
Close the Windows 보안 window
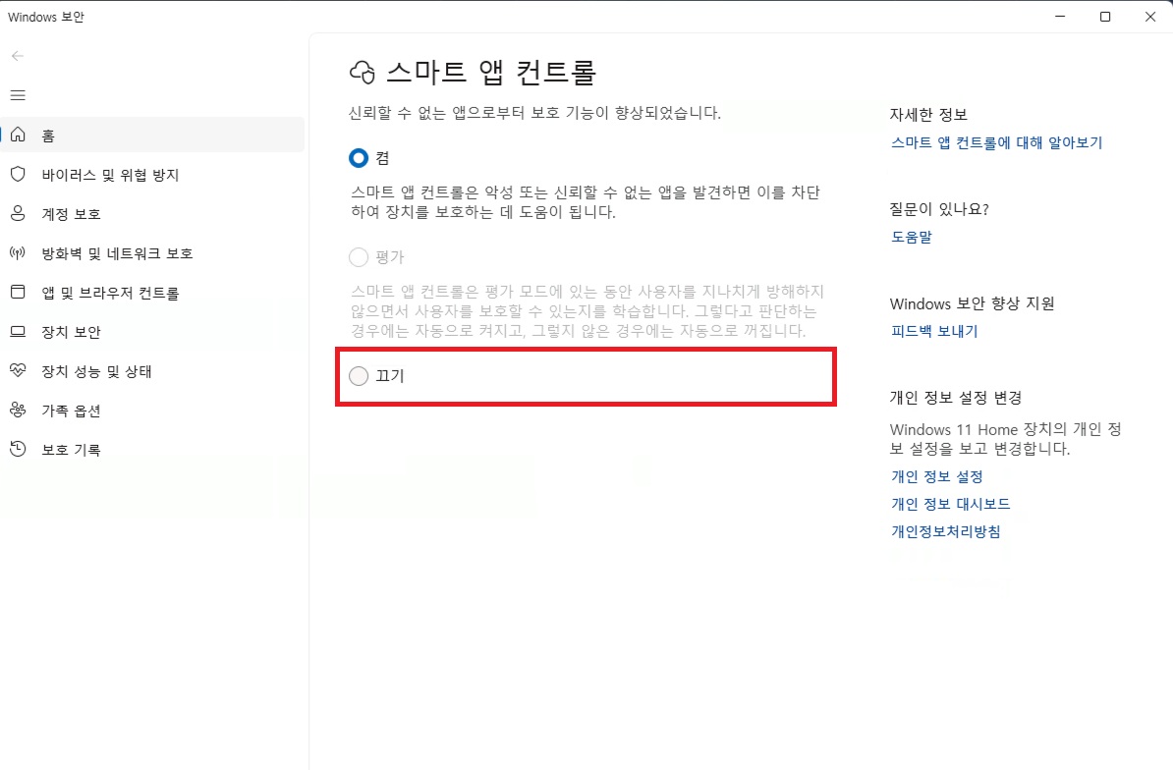click(x=1150, y=17)
